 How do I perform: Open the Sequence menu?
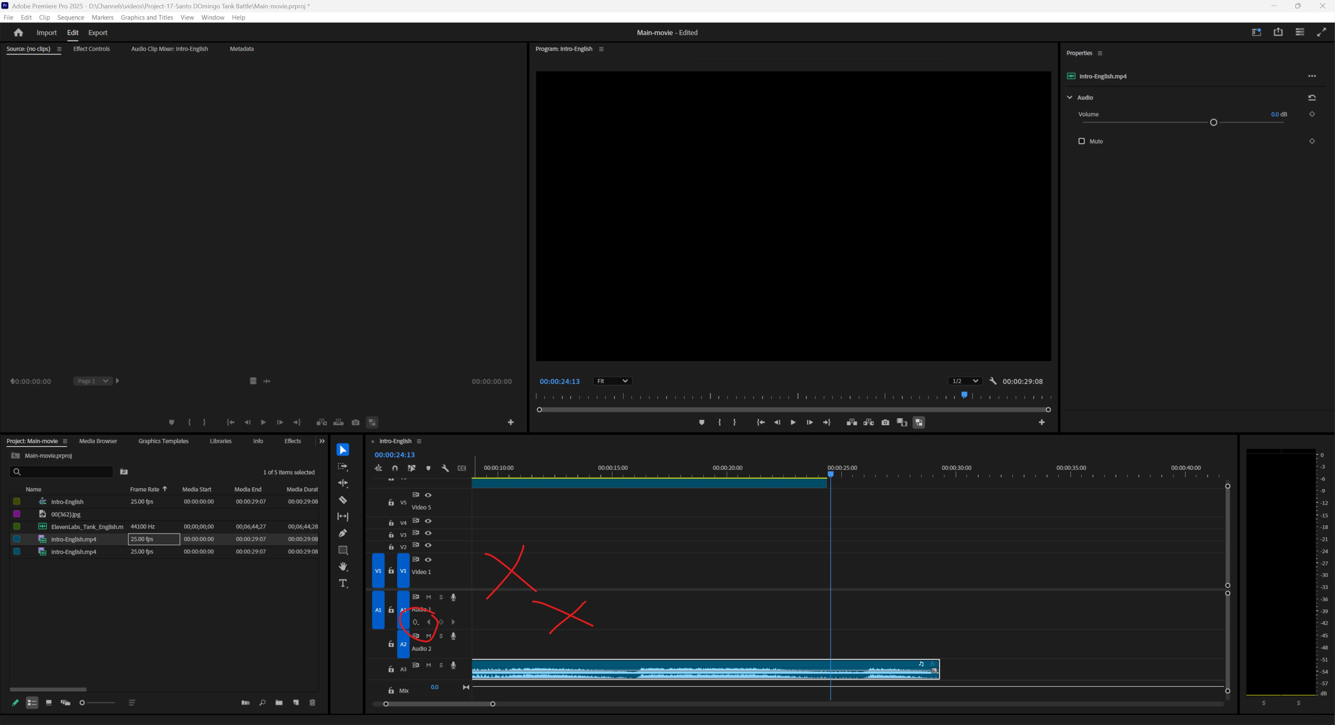71,17
